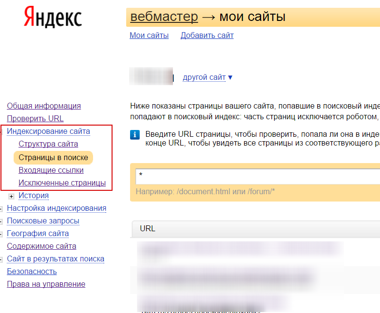Select 'Проверить URL' in sidebar
Screen dimensions: 380x313
click(x=35, y=119)
